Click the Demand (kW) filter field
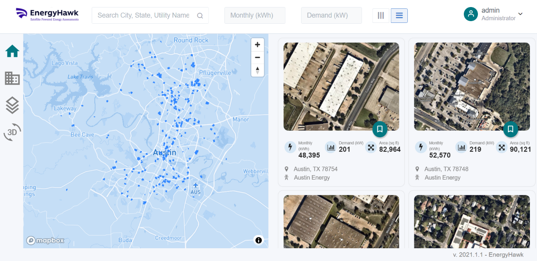Image resolution: width=537 pixels, height=261 pixels. click(332, 15)
